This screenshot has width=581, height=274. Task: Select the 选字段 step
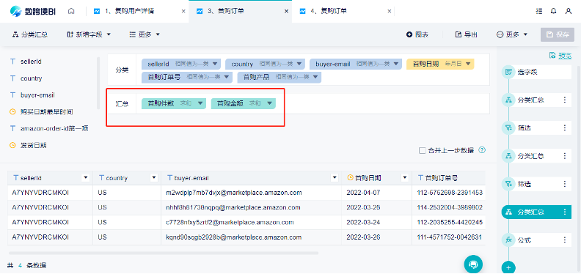[536, 72]
